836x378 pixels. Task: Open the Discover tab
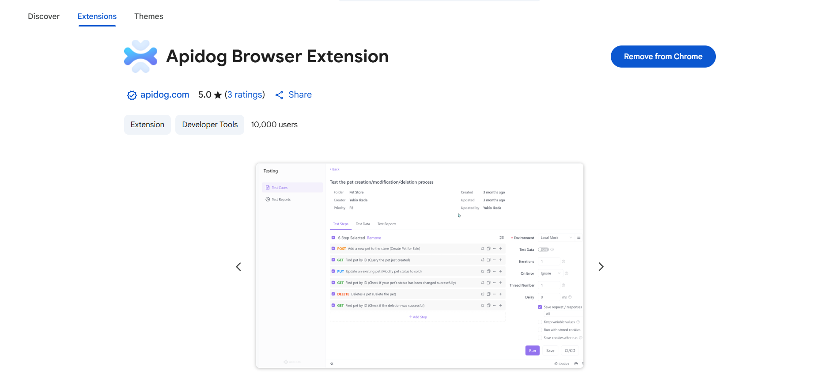(44, 16)
